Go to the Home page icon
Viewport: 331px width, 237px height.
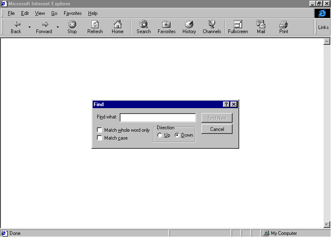(x=118, y=24)
